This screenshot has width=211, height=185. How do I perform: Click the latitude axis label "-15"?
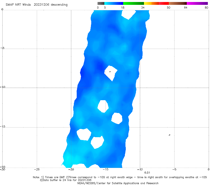pyautogui.click(x=3, y=126)
